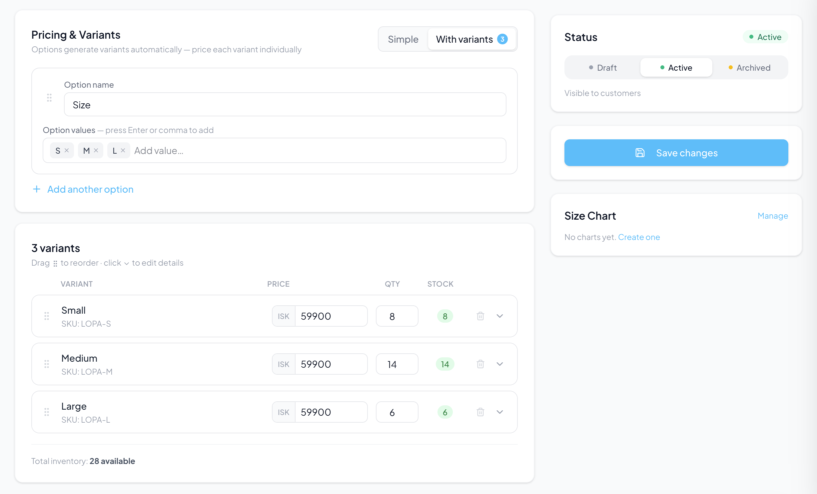Screen dimensions: 817x494
Task: Delete the Small variant
Action: pos(480,316)
